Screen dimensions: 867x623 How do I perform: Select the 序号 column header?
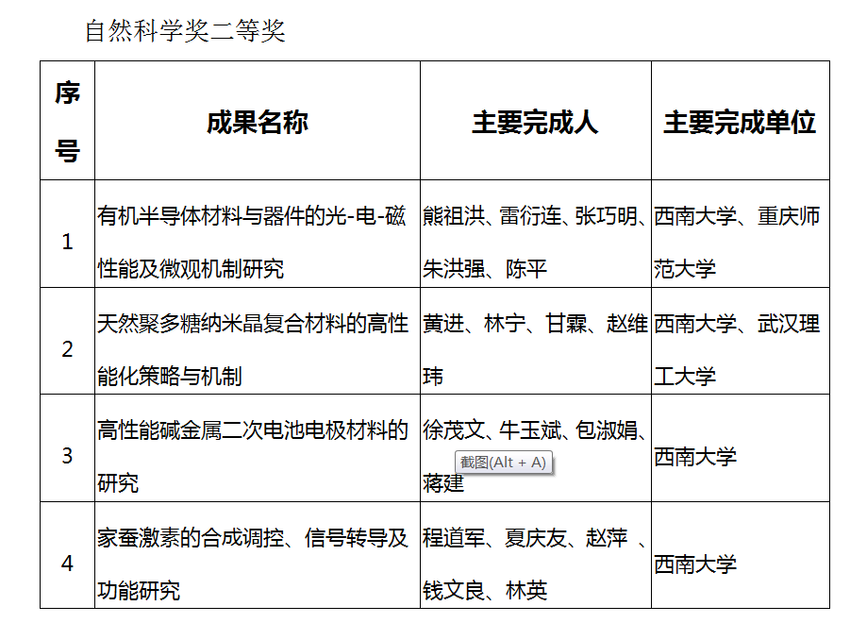pos(67,121)
